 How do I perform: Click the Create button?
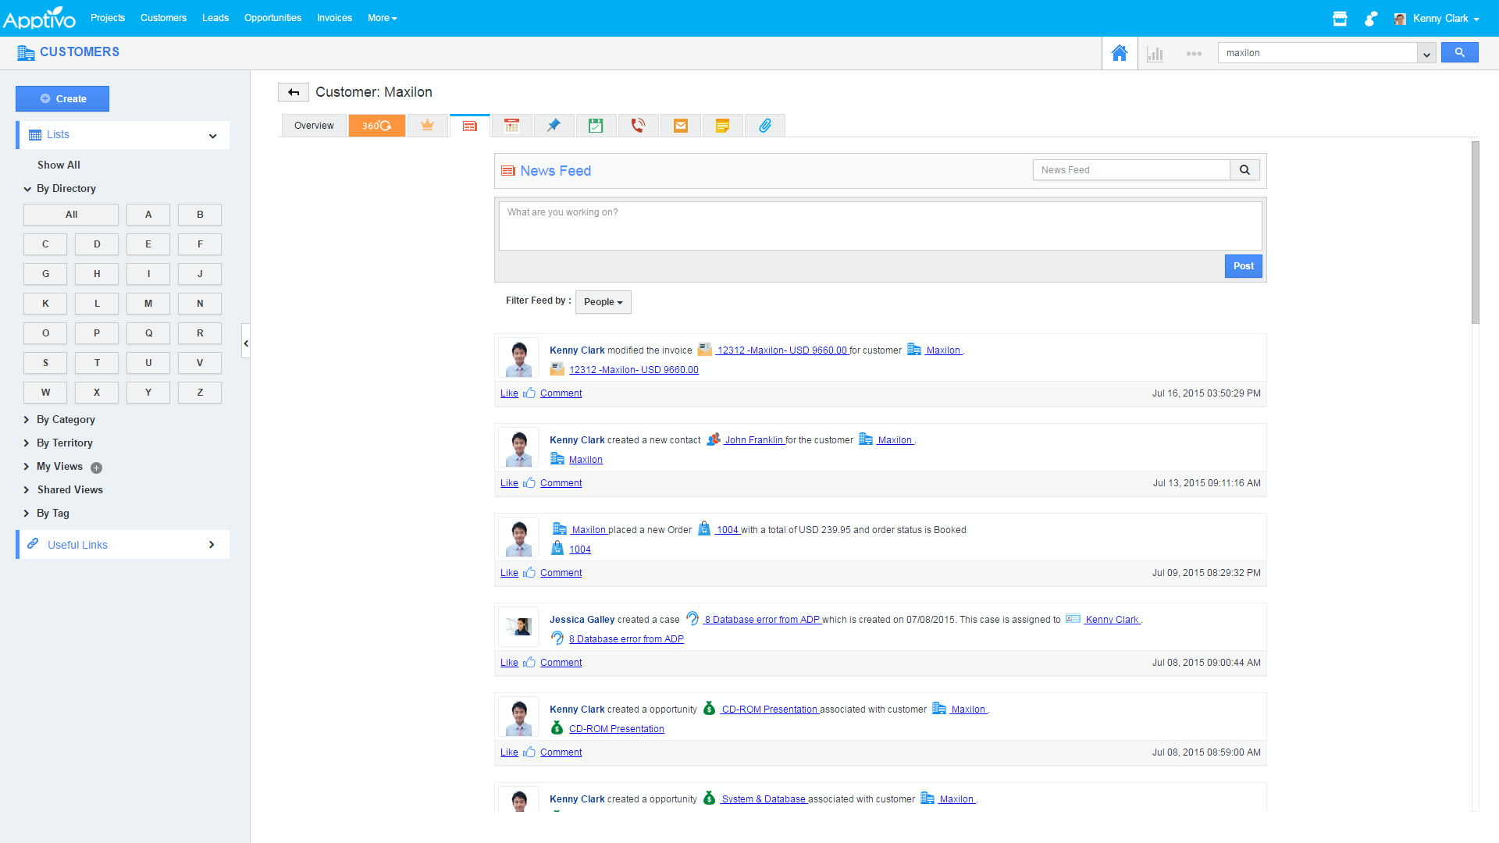pos(62,99)
